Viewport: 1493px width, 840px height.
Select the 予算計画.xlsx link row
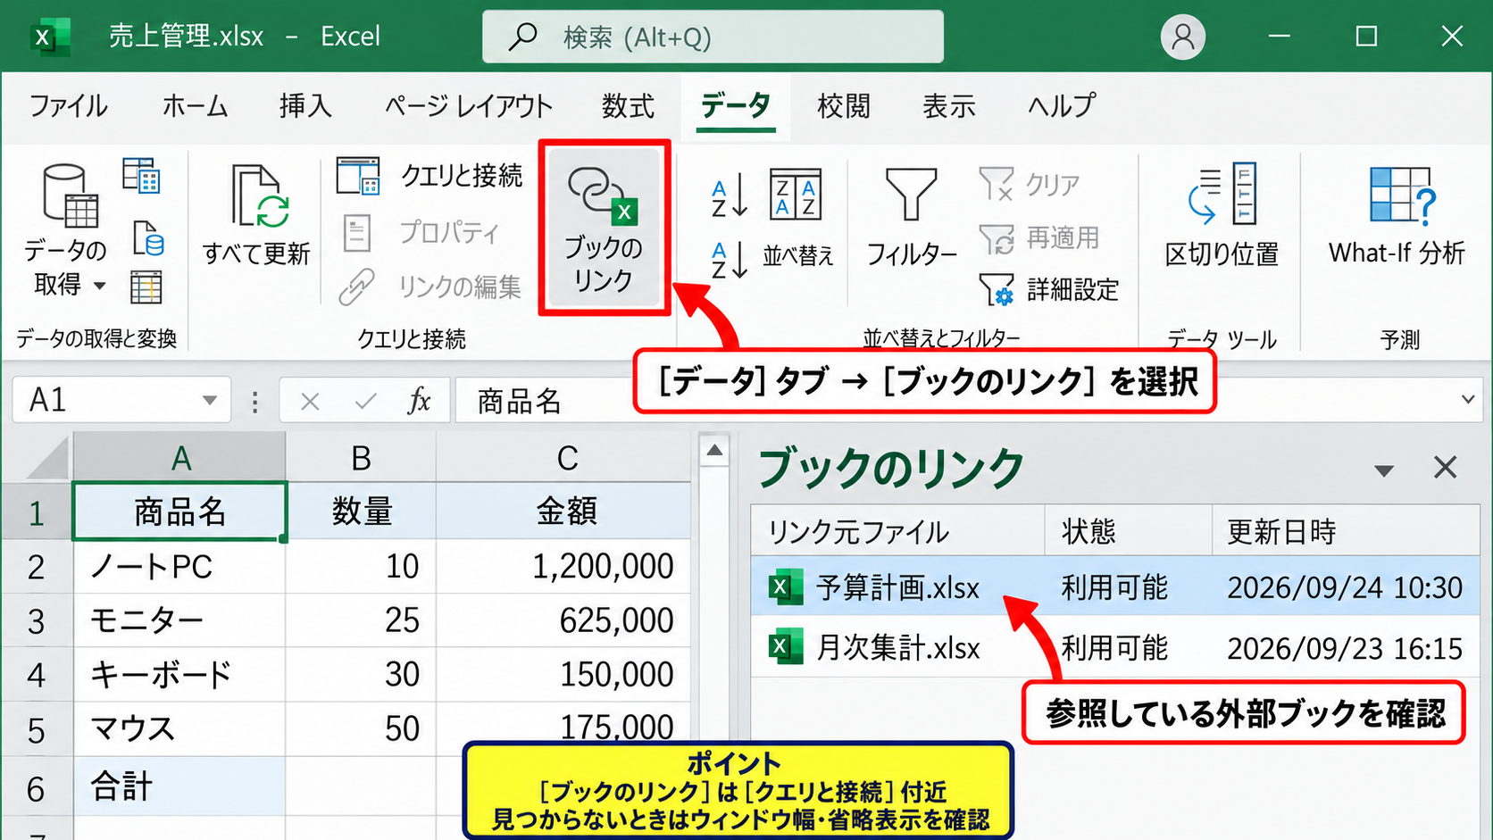point(1115,587)
